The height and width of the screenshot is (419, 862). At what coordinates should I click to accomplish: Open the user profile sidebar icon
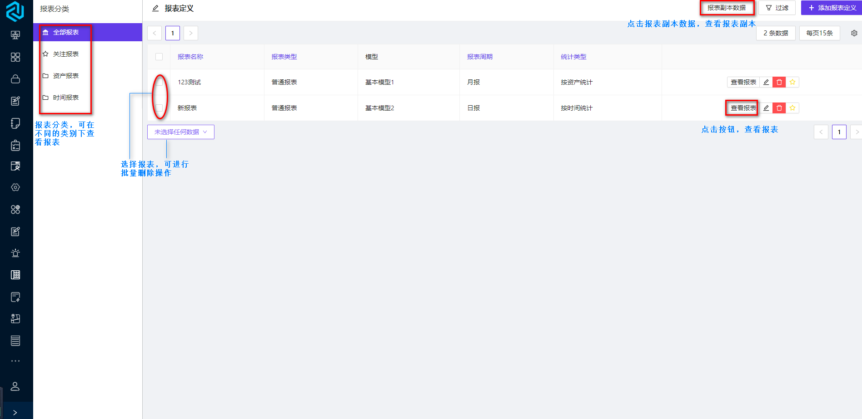click(15, 386)
